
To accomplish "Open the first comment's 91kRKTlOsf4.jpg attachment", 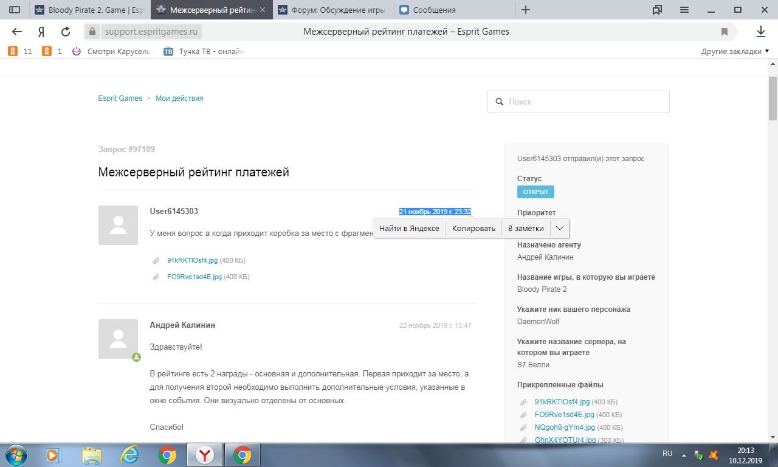I will (x=192, y=260).
